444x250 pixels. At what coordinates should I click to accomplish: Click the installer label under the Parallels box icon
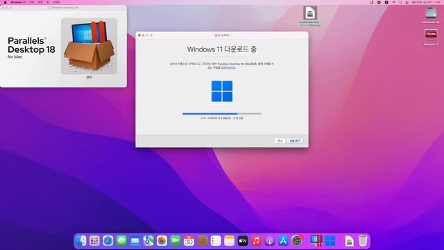[89, 77]
